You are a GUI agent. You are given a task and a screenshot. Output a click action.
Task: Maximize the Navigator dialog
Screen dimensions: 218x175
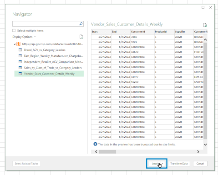pyautogui.click(x=203, y=7)
